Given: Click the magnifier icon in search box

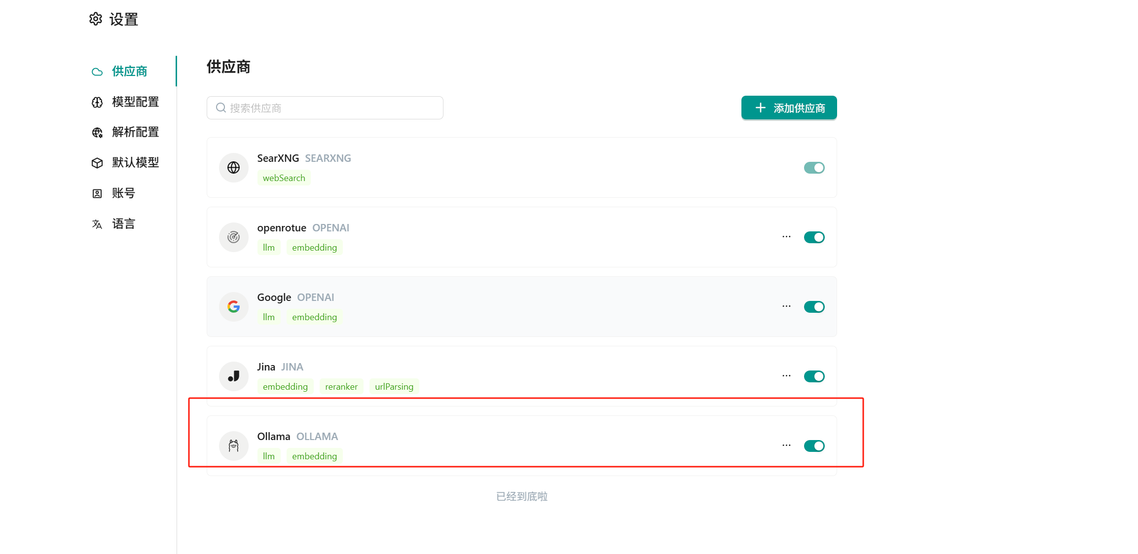Looking at the screenshot, I should coord(221,108).
